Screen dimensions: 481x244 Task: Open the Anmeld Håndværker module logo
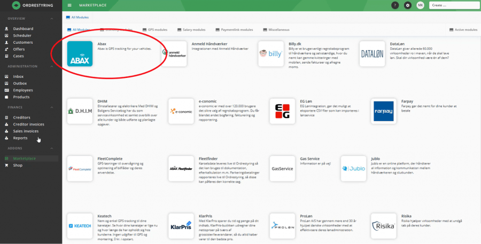click(x=174, y=53)
